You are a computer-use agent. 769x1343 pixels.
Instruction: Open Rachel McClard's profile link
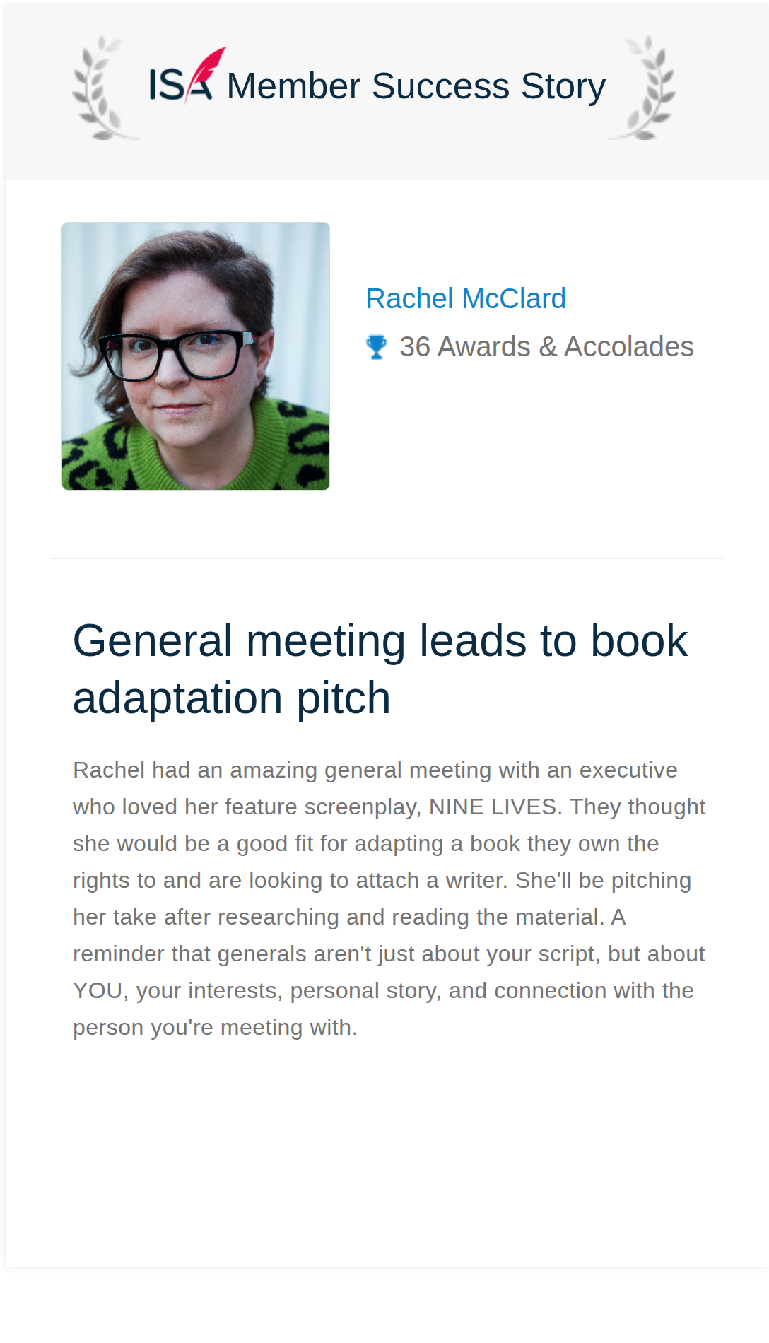coord(466,298)
